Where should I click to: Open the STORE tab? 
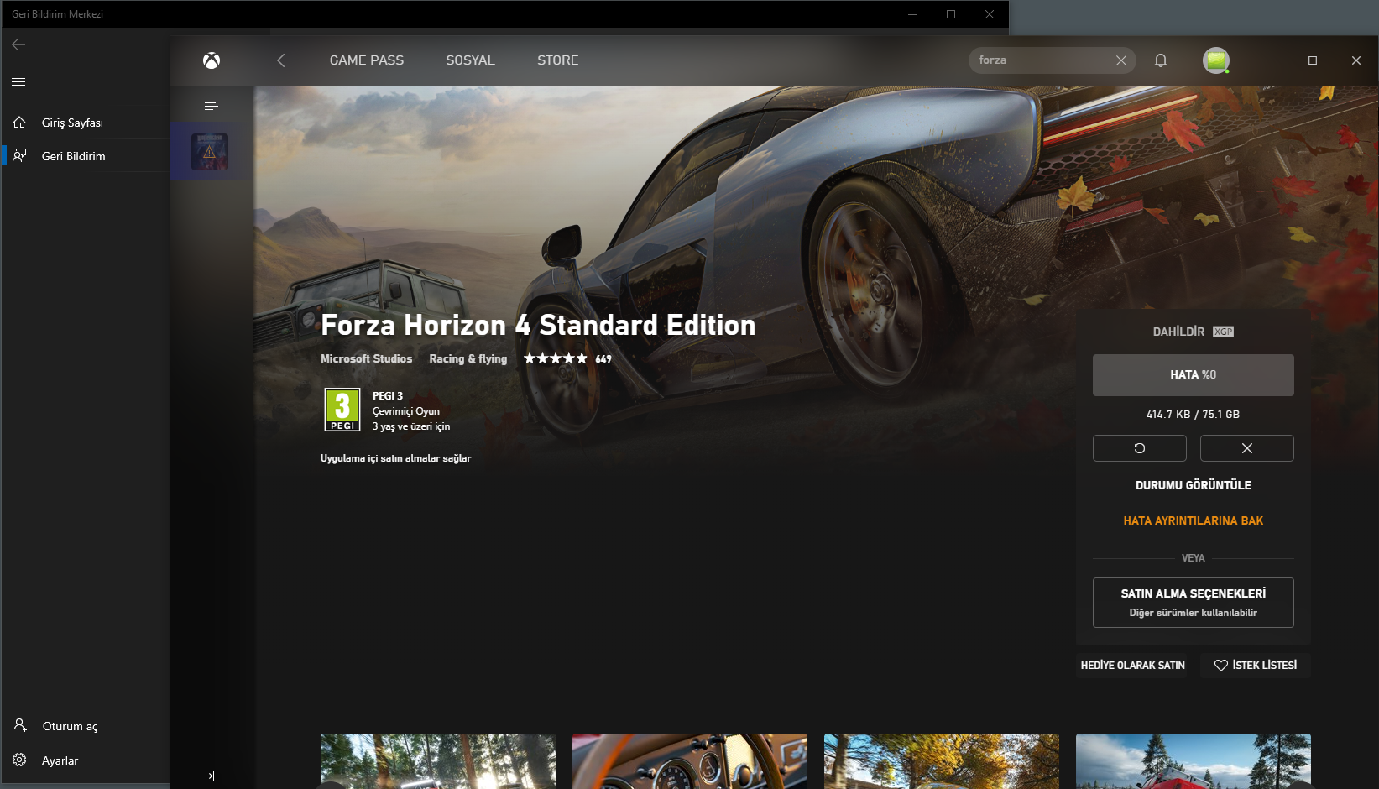[x=558, y=60]
